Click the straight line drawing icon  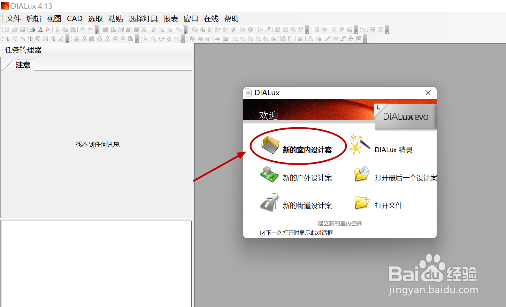[328, 39]
